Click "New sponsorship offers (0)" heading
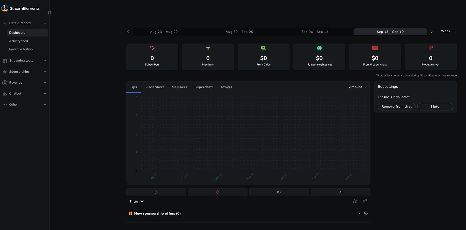The width and height of the screenshot is (466, 230). point(157,213)
